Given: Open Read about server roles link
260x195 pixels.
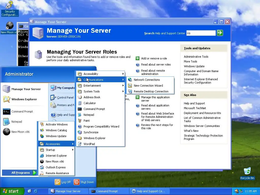Looking at the screenshot, I should [156, 64].
